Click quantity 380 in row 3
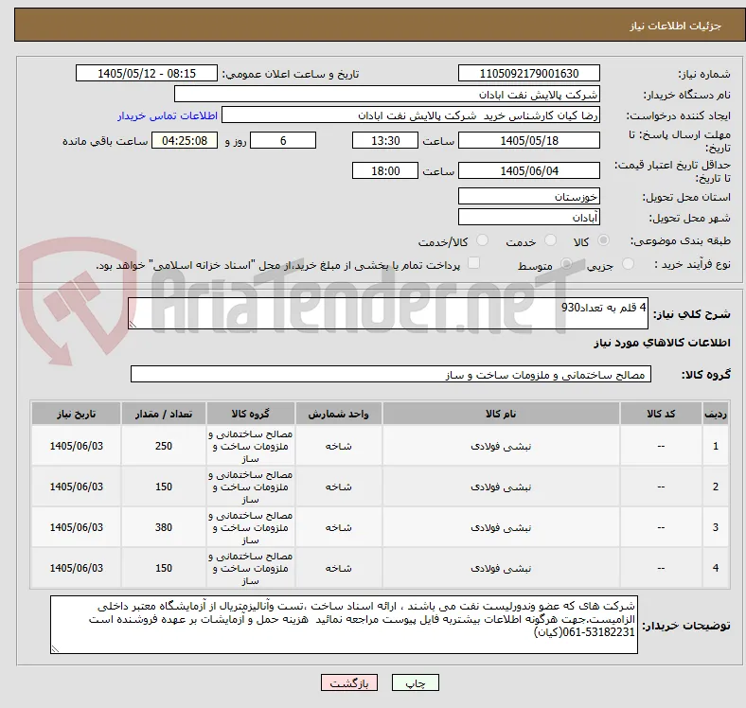Viewport: 746px width, 708px height. click(x=164, y=527)
